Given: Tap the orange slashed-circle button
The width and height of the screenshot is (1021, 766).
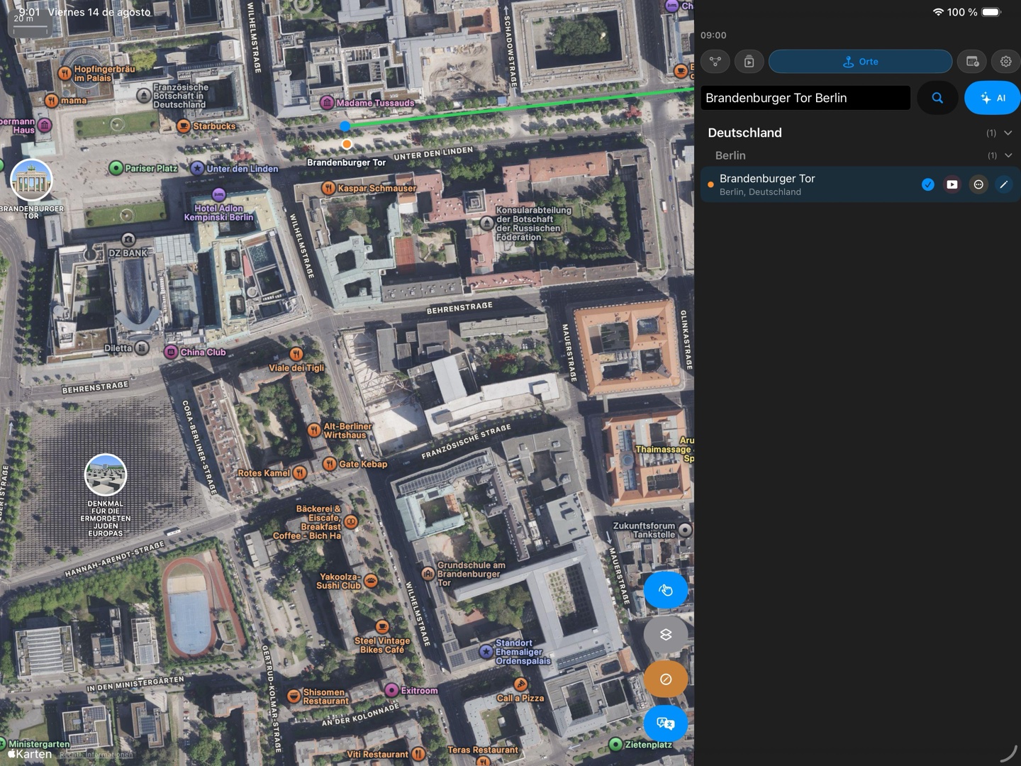Looking at the screenshot, I should (665, 679).
